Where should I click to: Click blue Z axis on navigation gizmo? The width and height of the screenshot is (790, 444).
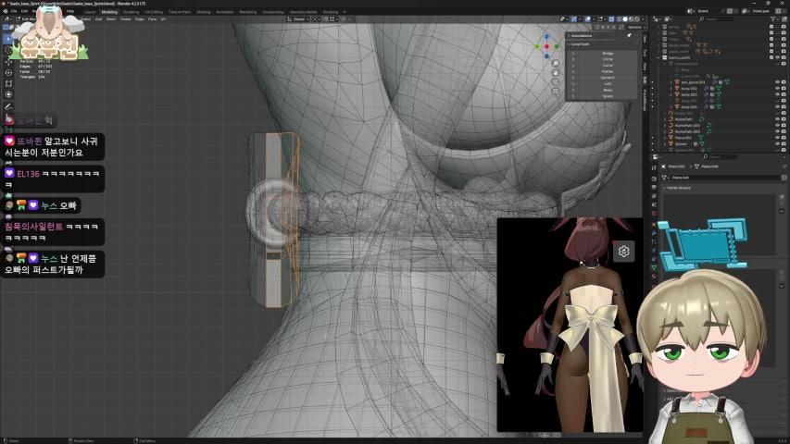click(x=546, y=36)
